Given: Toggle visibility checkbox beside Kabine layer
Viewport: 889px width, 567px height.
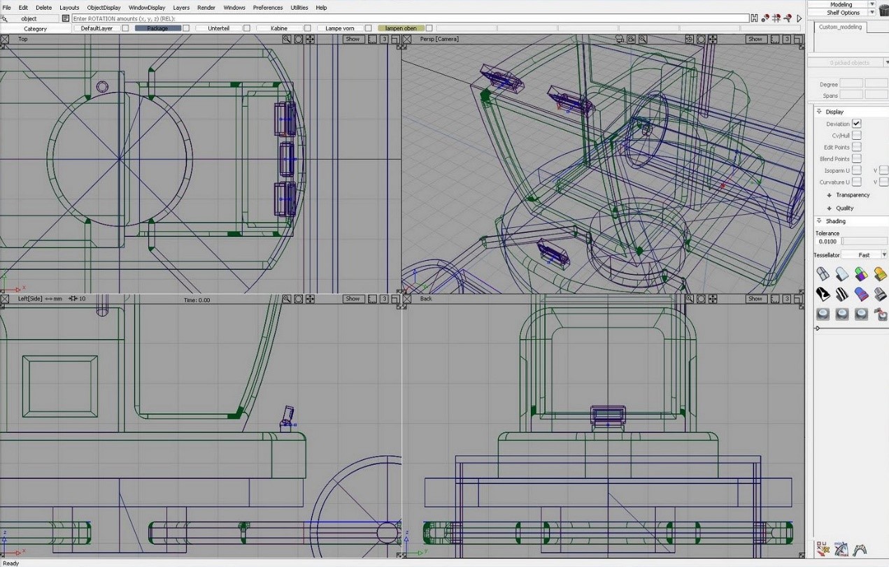Looking at the screenshot, I should pos(307,29).
